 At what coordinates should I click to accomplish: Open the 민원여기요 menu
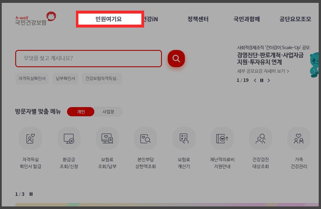pyautogui.click(x=108, y=19)
